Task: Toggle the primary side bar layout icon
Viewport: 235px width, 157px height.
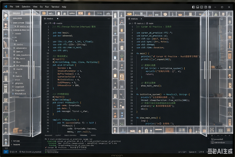Action: (193, 7)
